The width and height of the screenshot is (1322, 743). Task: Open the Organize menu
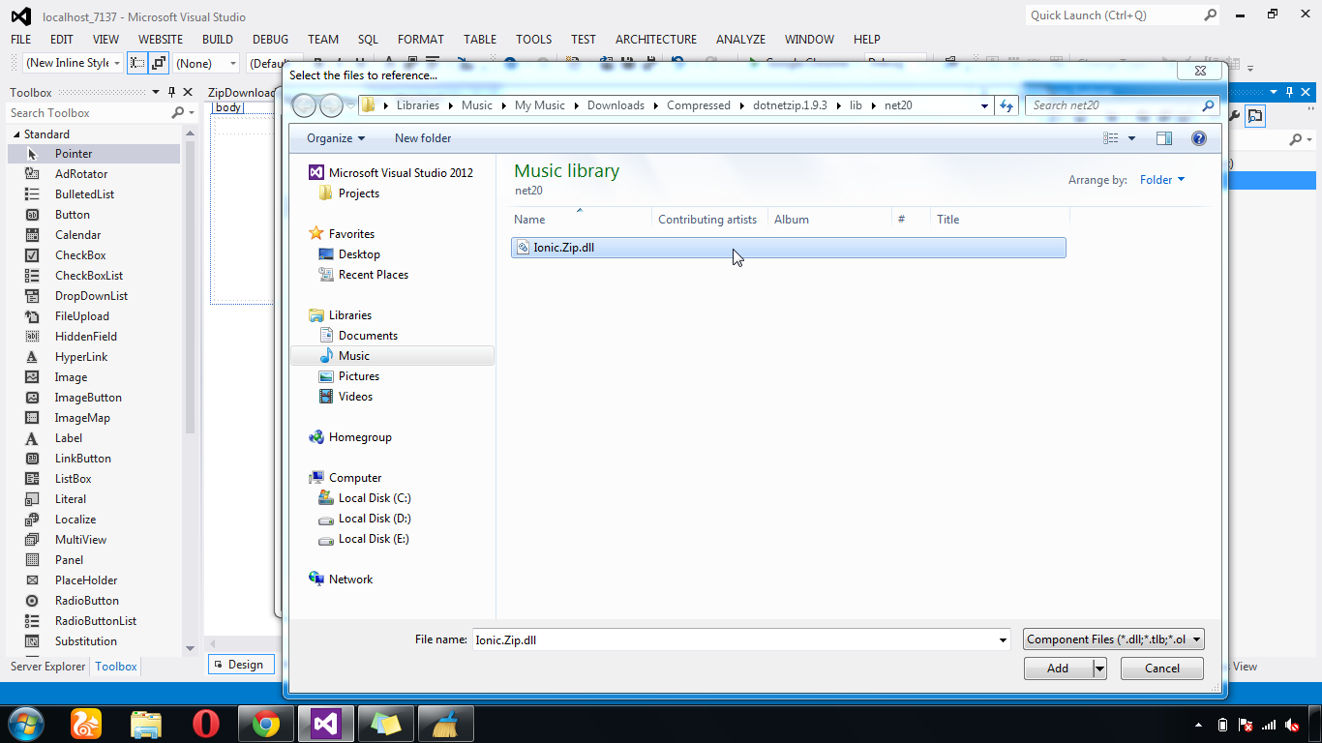pyautogui.click(x=336, y=138)
